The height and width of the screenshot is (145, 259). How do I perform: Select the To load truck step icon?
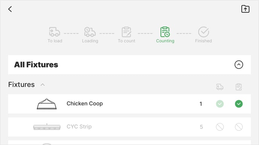[x=54, y=32]
